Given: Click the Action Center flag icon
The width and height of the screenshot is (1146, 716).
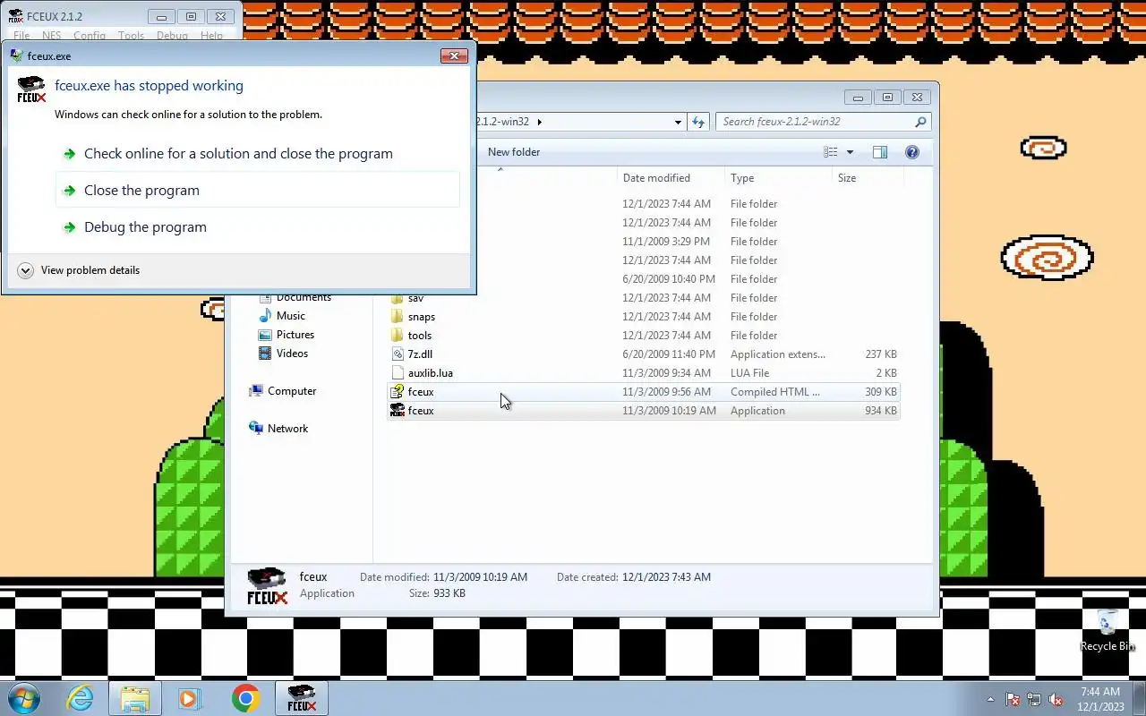Looking at the screenshot, I should pyautogui.click(x=1013, y=699).
